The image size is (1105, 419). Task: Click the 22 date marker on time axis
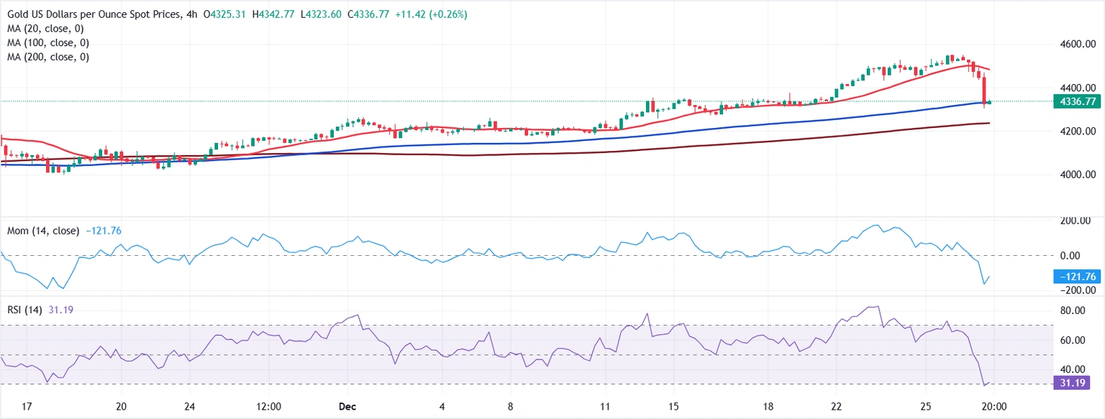[x=836, y=405]
